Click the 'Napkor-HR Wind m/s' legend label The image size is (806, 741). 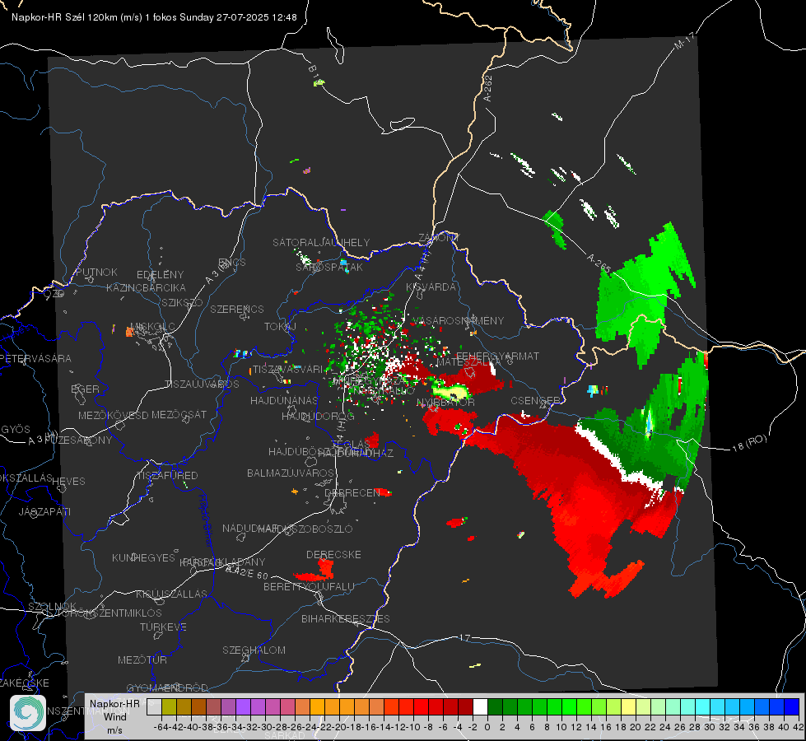(114, 716)
